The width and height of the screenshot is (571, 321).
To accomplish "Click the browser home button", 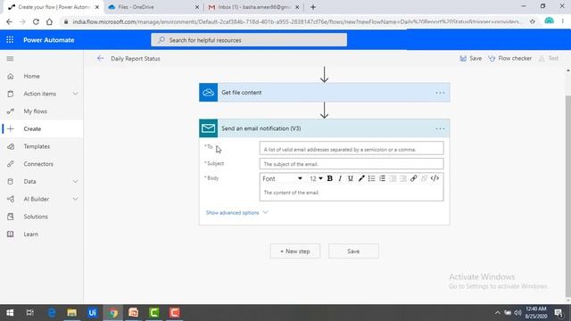I will [49, 21].
